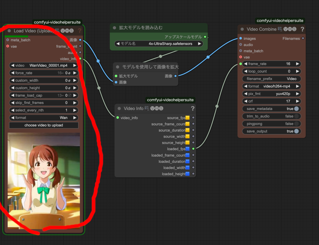Toggle trim_to_audio switch
319x245 pixels.
[x=297, y=116]
